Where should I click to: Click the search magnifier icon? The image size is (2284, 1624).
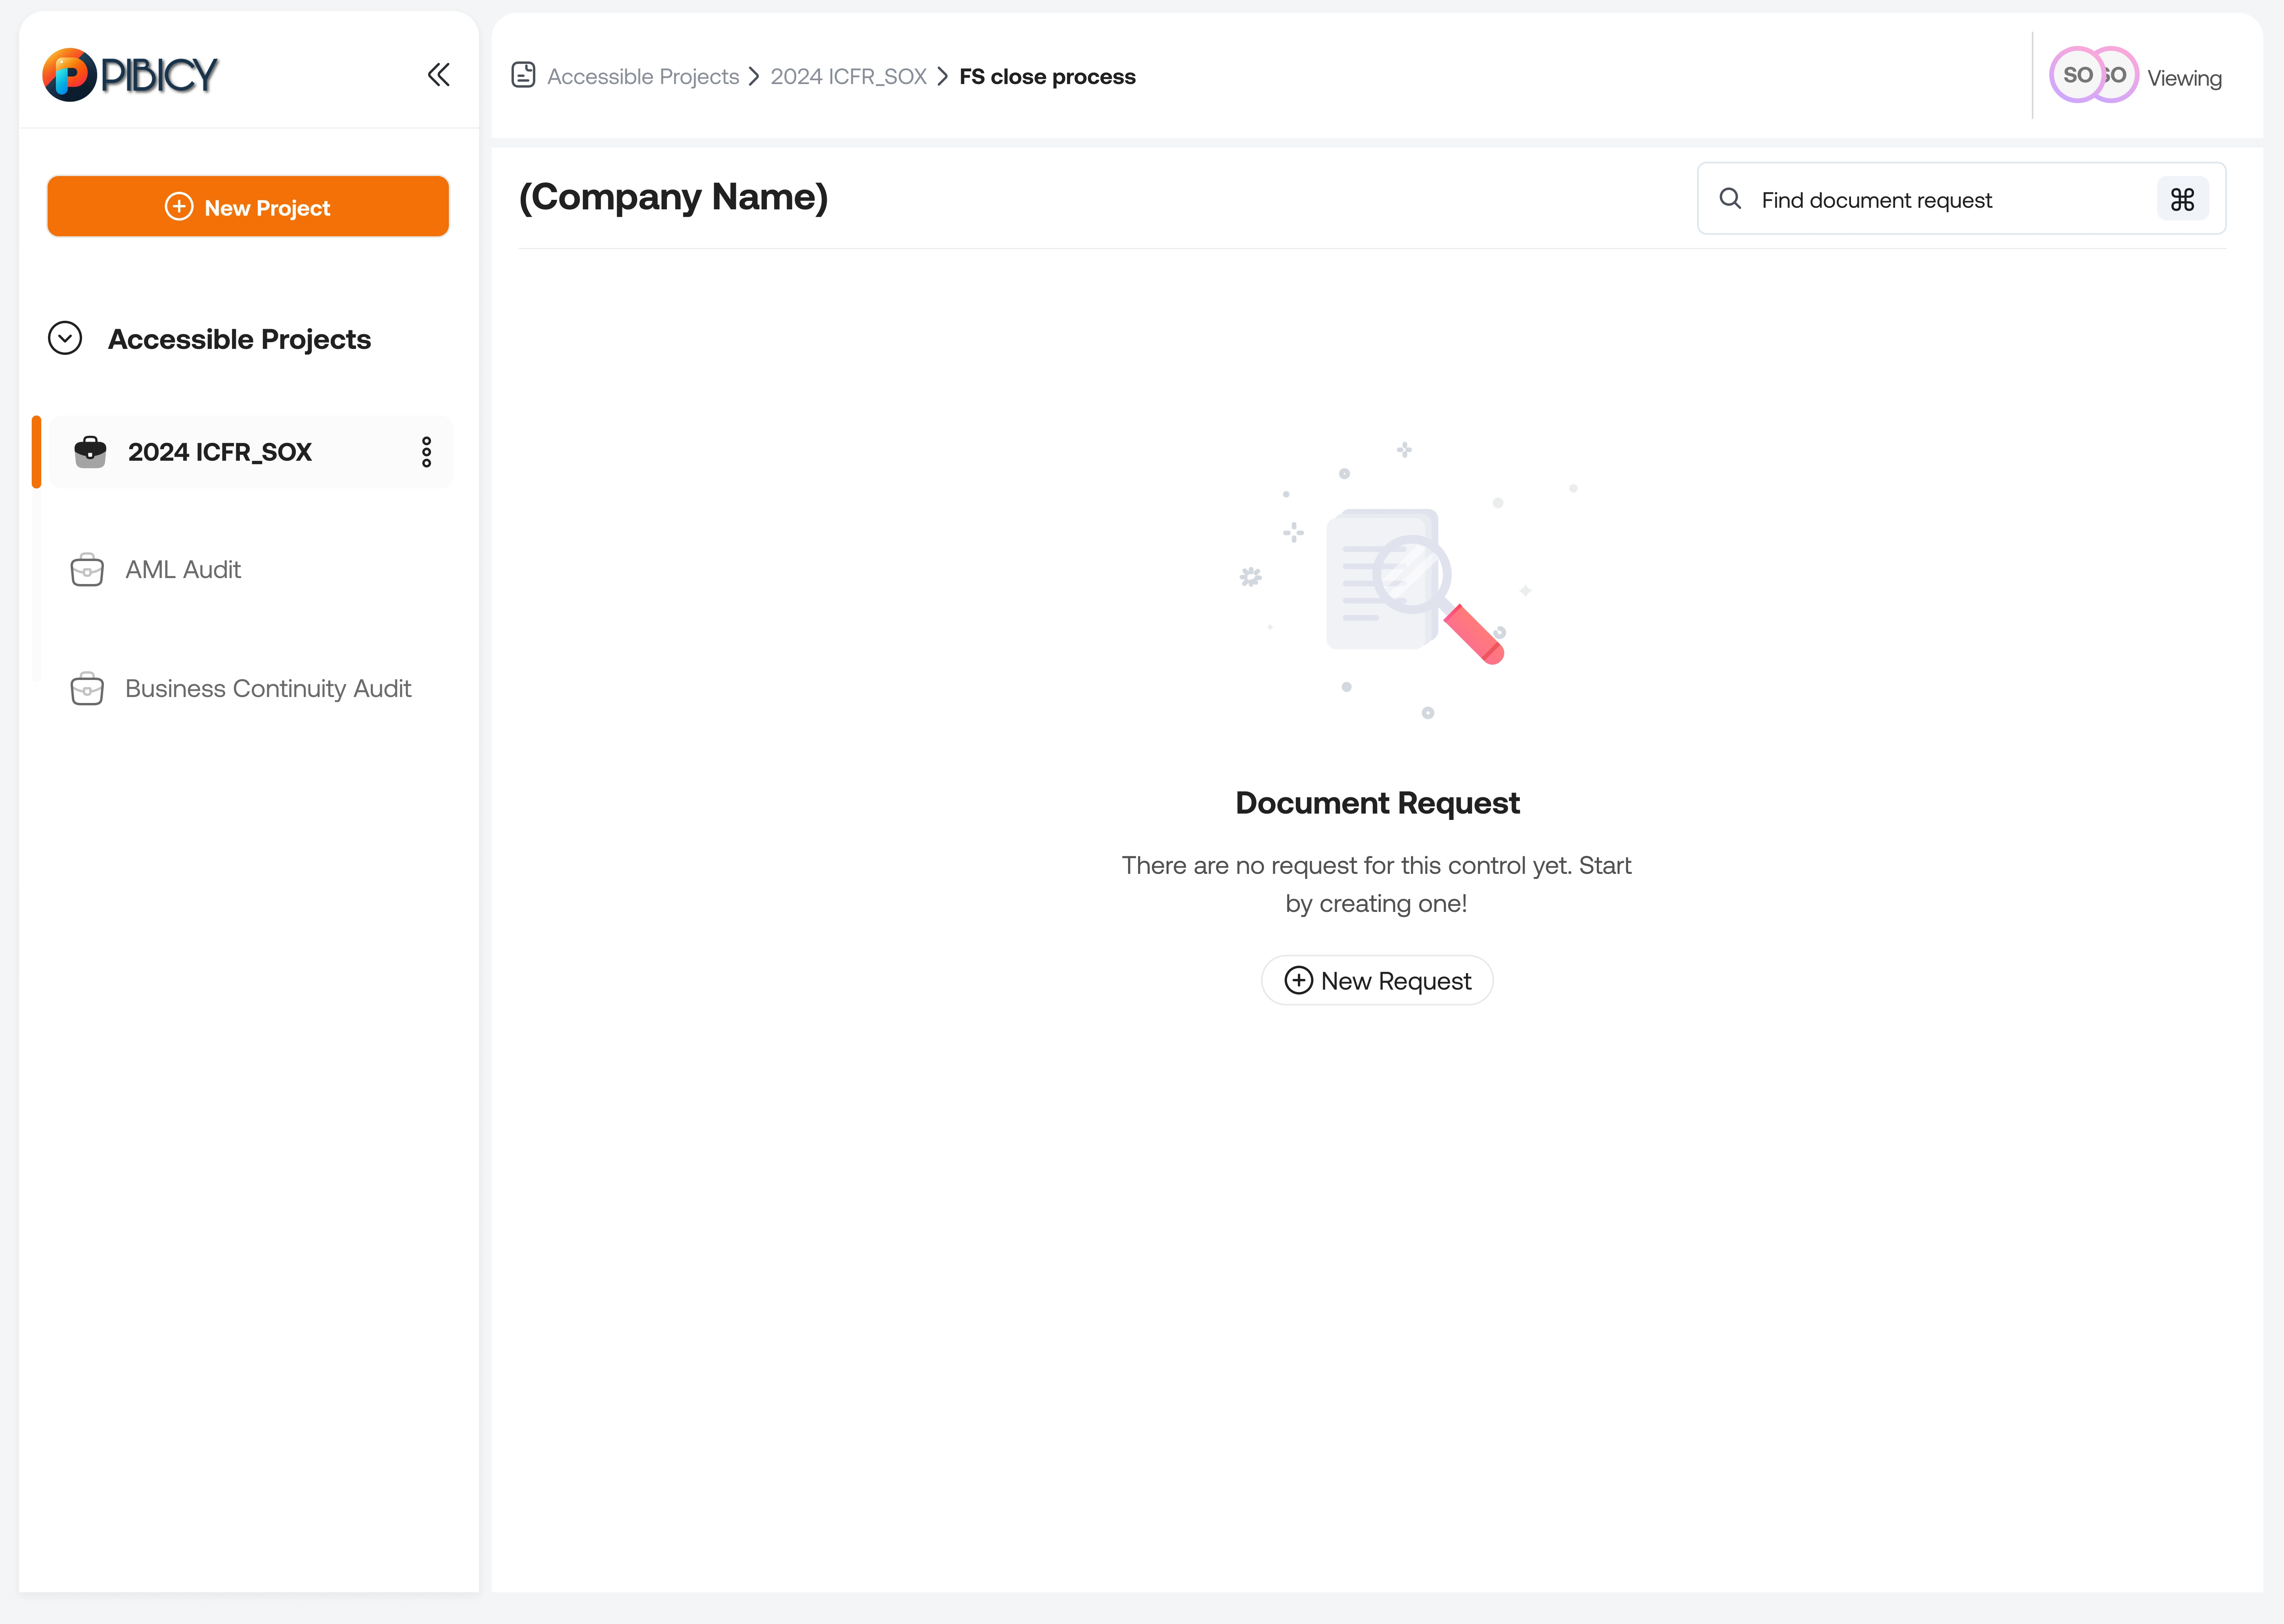[x=1730, y=199]
